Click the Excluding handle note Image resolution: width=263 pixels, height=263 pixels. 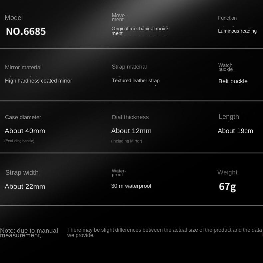[19, 141]
